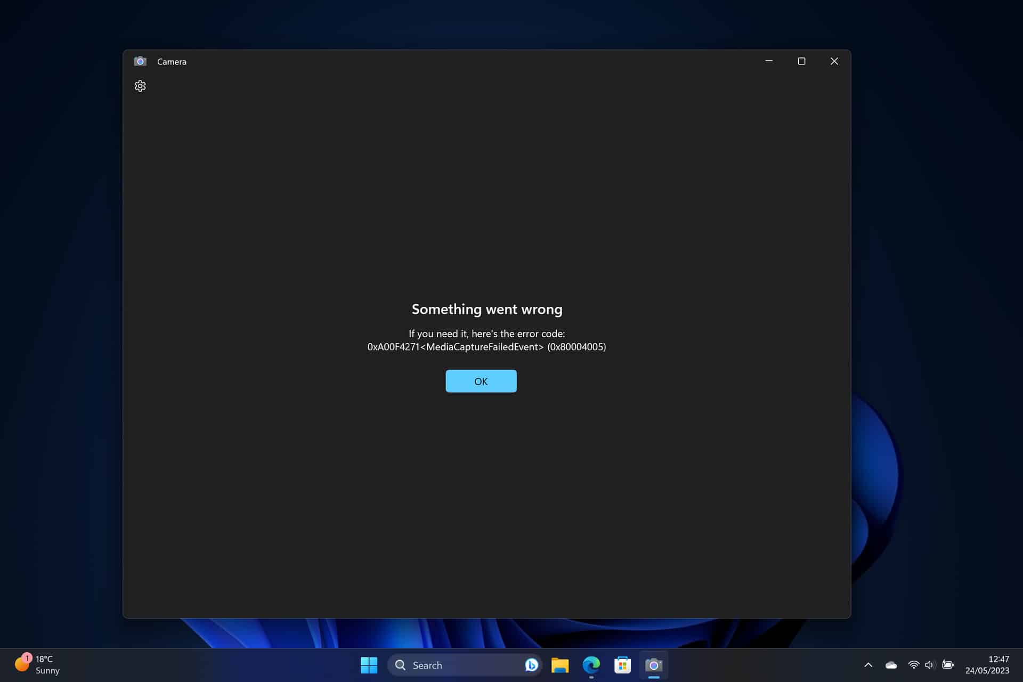Click the battery tray icon

pyautogui.click(x=948, y=664)
